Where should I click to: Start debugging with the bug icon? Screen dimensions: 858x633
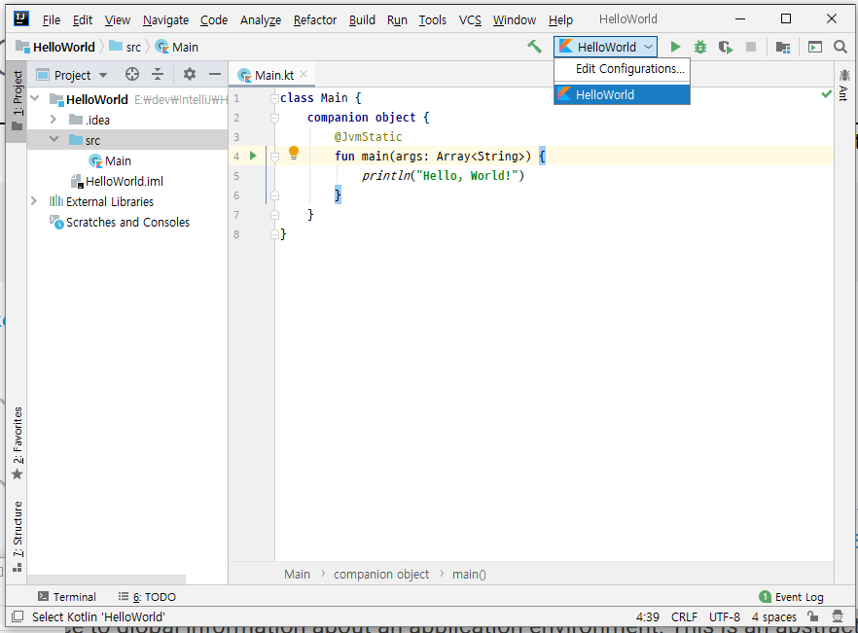point(699,47)
